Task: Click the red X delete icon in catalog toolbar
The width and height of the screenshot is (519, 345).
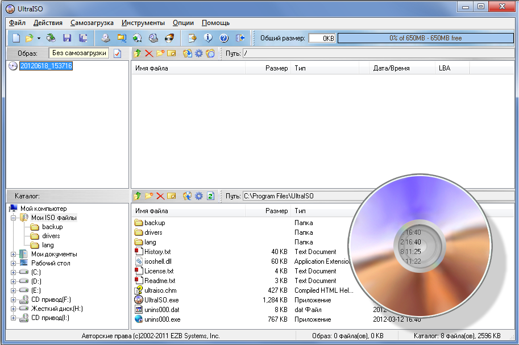Action: 160,196
